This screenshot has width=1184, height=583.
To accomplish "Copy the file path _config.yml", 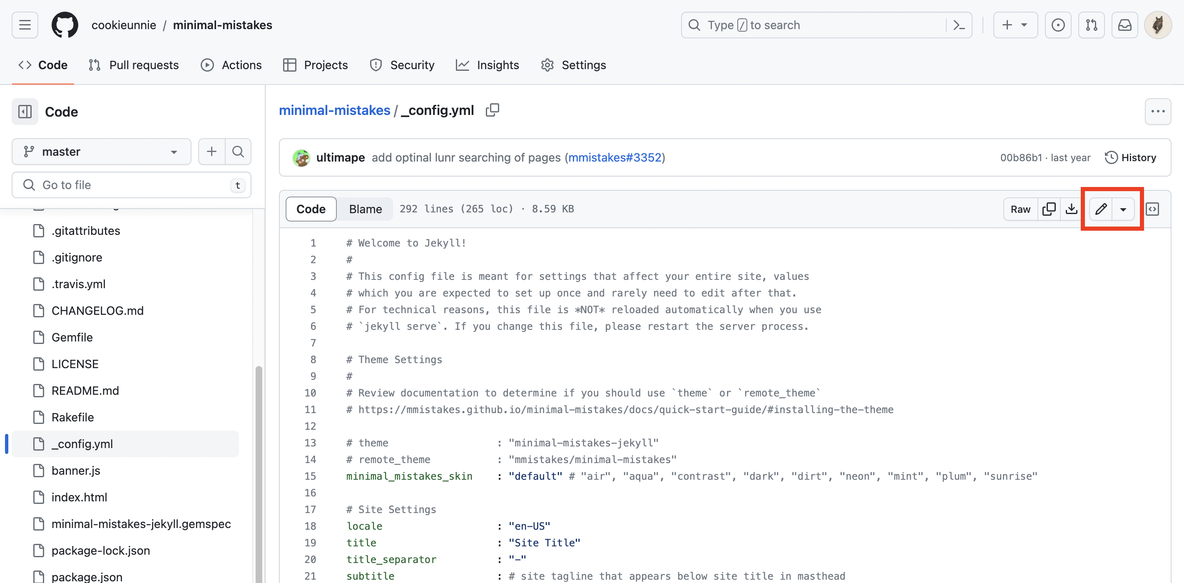I will [x=492, y=110].
